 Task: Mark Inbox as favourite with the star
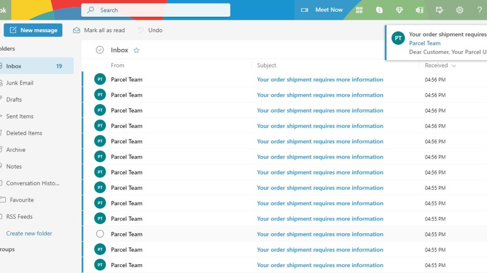tap(137, 50)
